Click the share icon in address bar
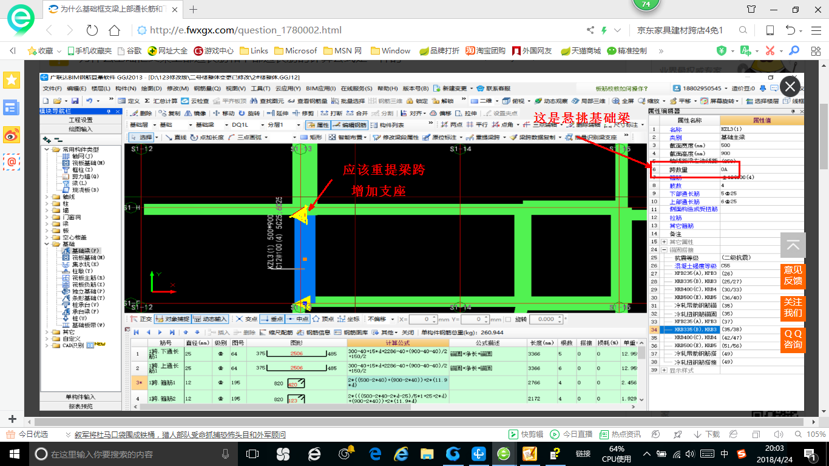829x466 pixels. [x=590, y=30]
